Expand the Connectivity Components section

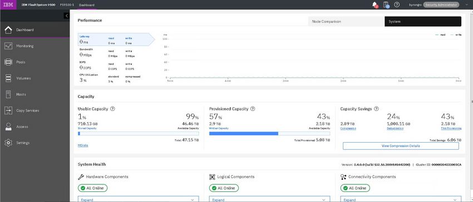pos(401,199)
